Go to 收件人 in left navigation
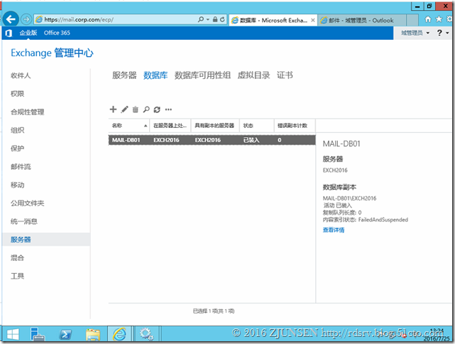 pyautogui.click(x=21, y=75)
